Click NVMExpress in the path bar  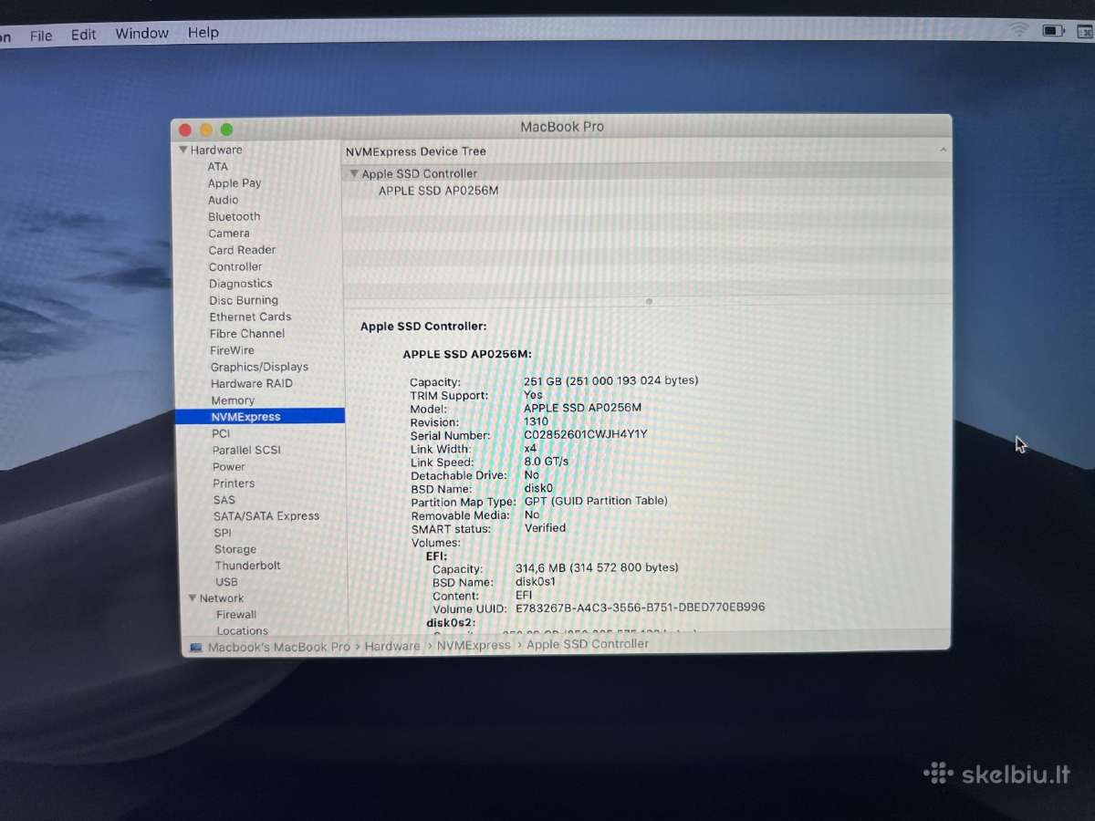pyautogui.click(x=474, y=645)
